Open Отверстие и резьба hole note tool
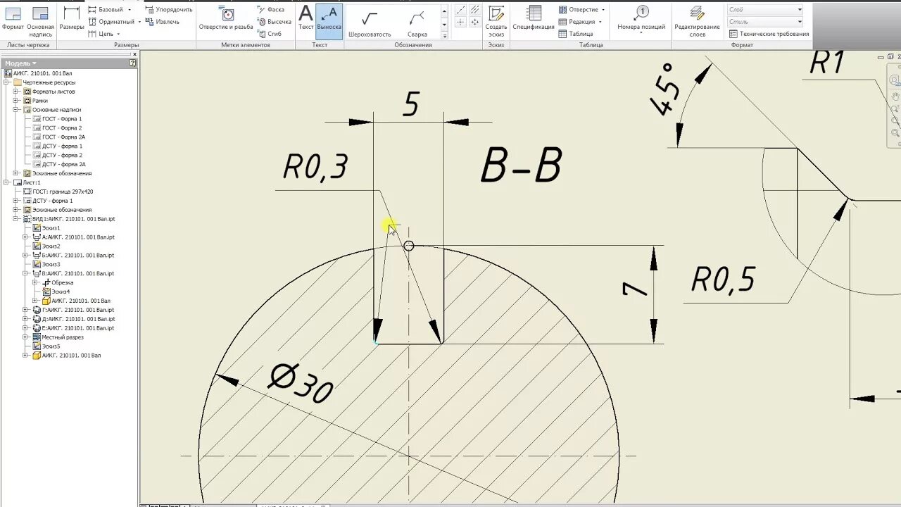Screen dimensions: 901x507 tap(226, 19)
